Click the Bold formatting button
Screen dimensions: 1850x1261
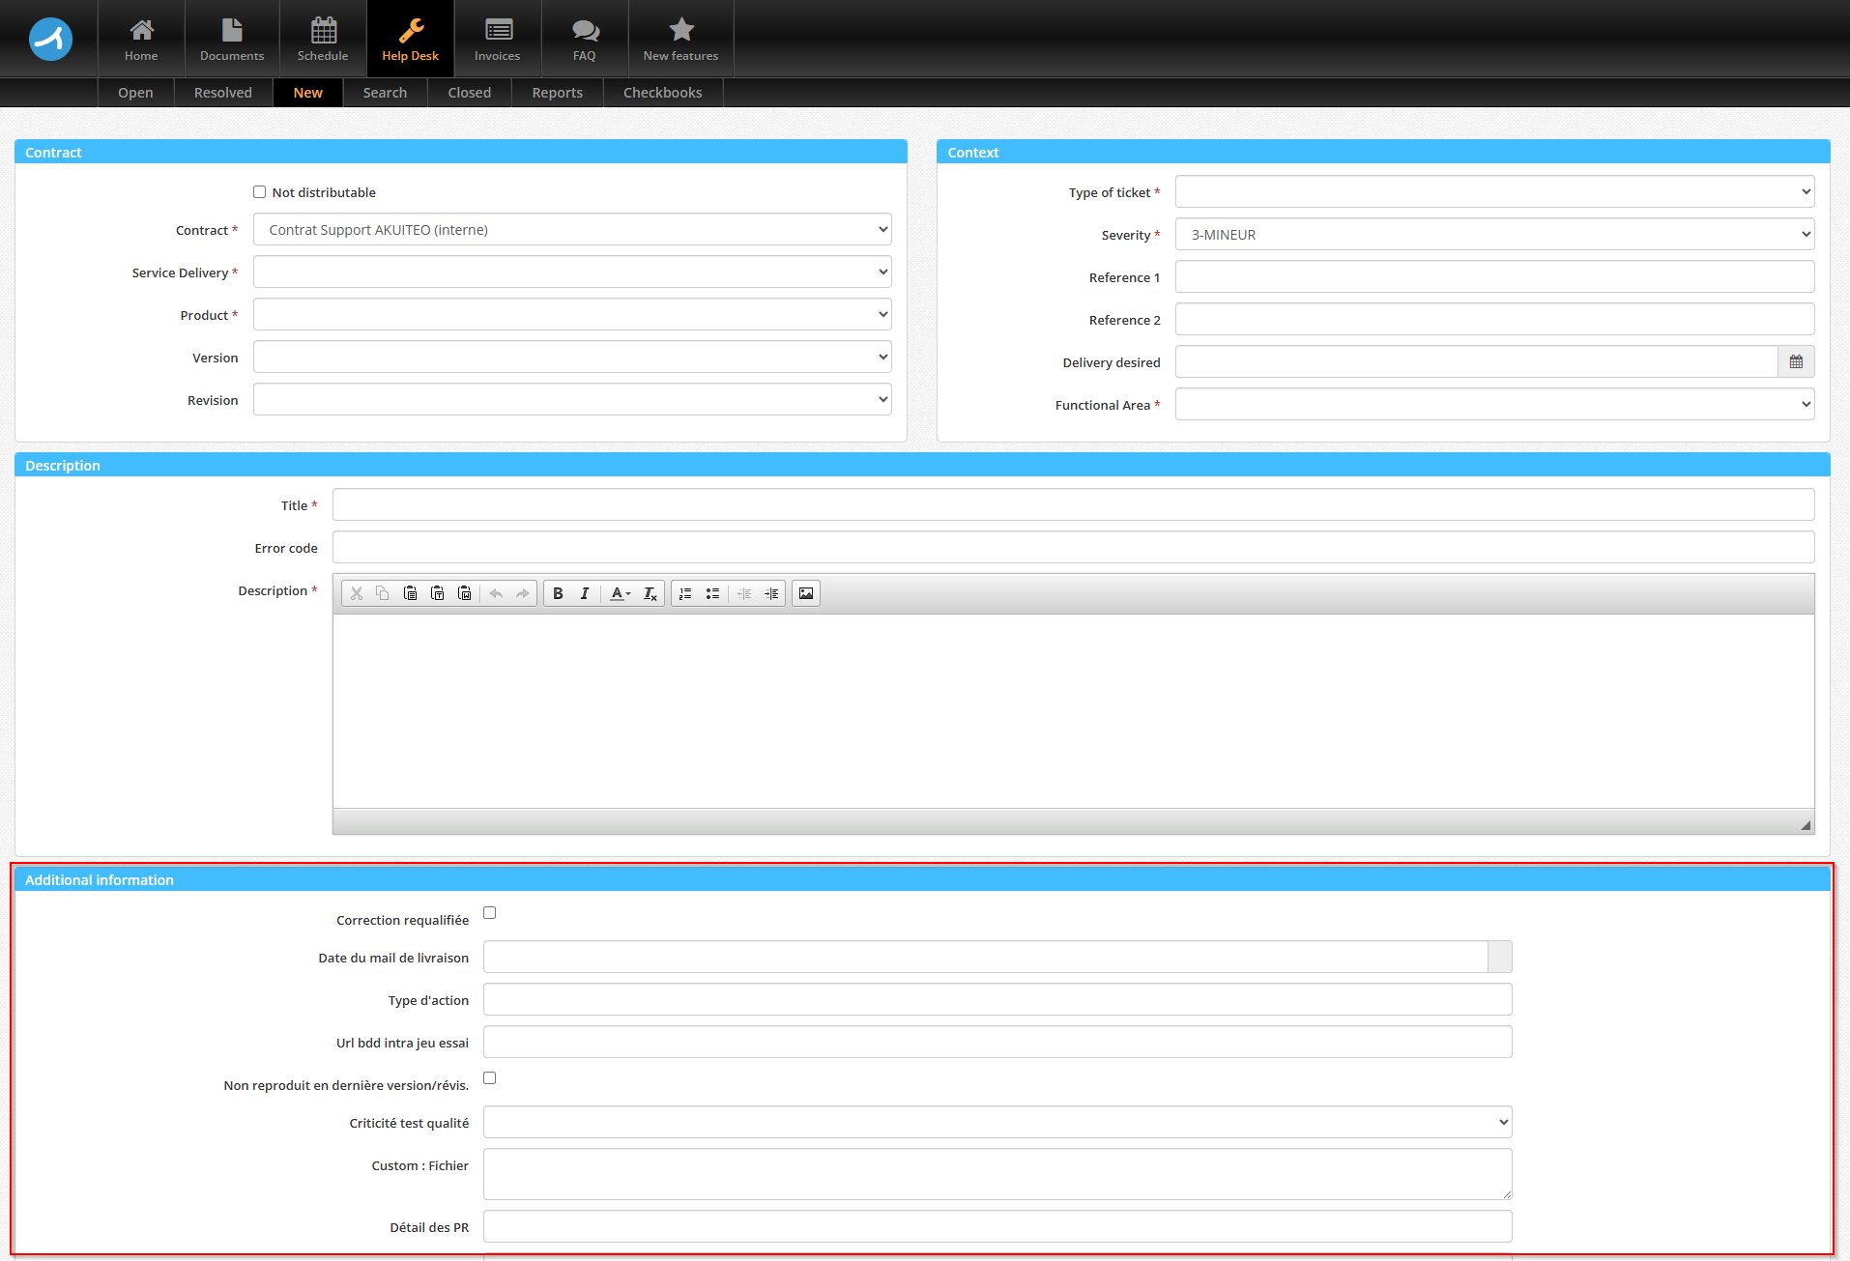point(558,593)
